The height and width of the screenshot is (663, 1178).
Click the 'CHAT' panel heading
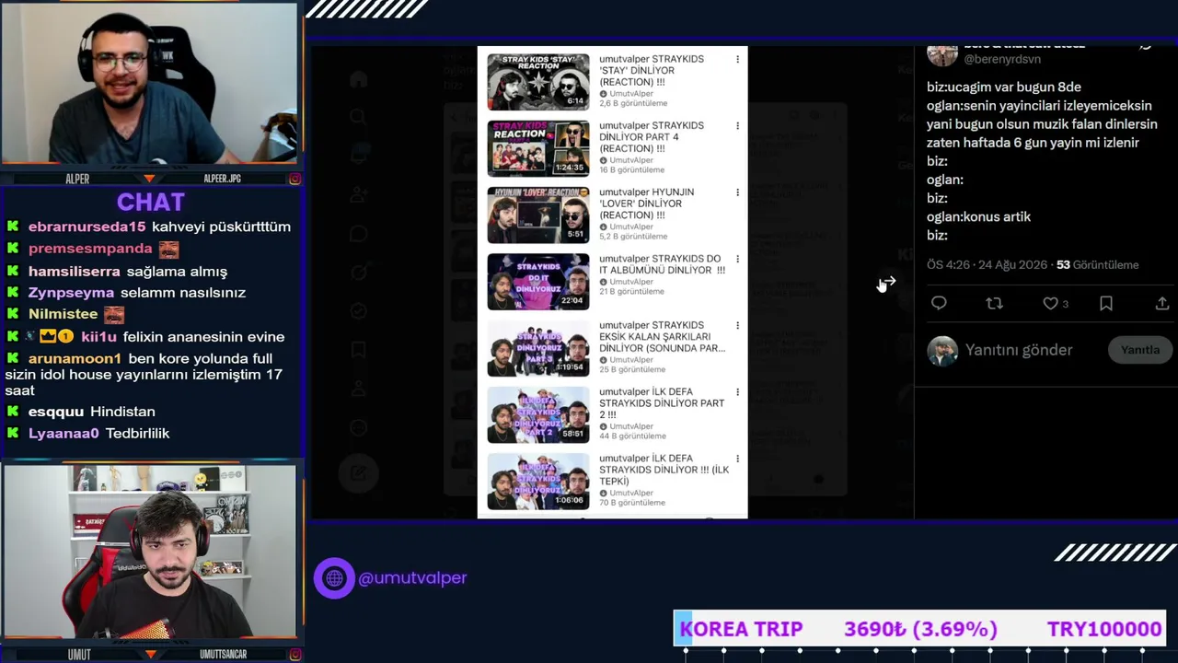pos(151,202)
